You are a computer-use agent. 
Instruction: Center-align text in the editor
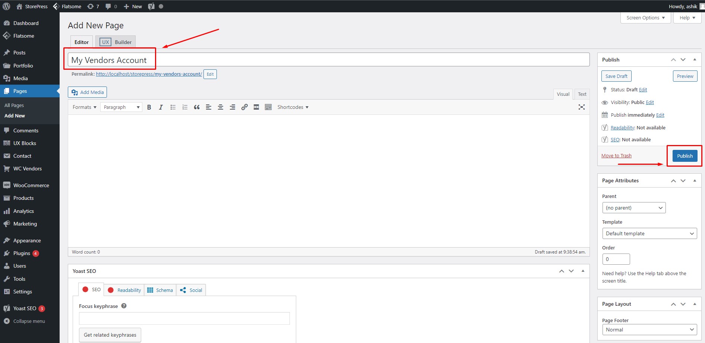click(x=221, y=107)
